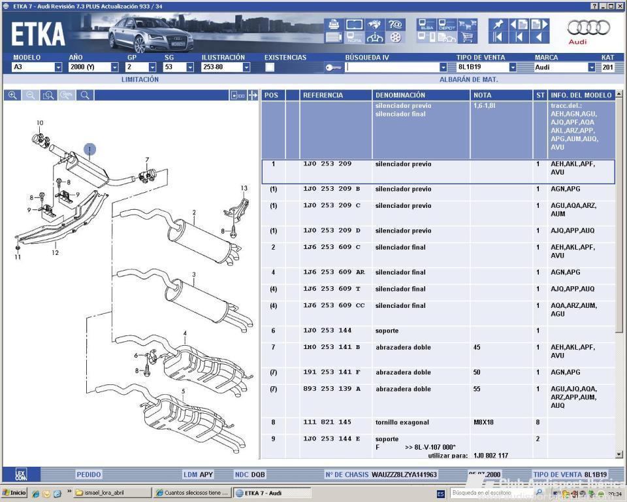The image size is (627, 502).
Task: Click the multiple shopping carts icon
Action: pos(467,25)
